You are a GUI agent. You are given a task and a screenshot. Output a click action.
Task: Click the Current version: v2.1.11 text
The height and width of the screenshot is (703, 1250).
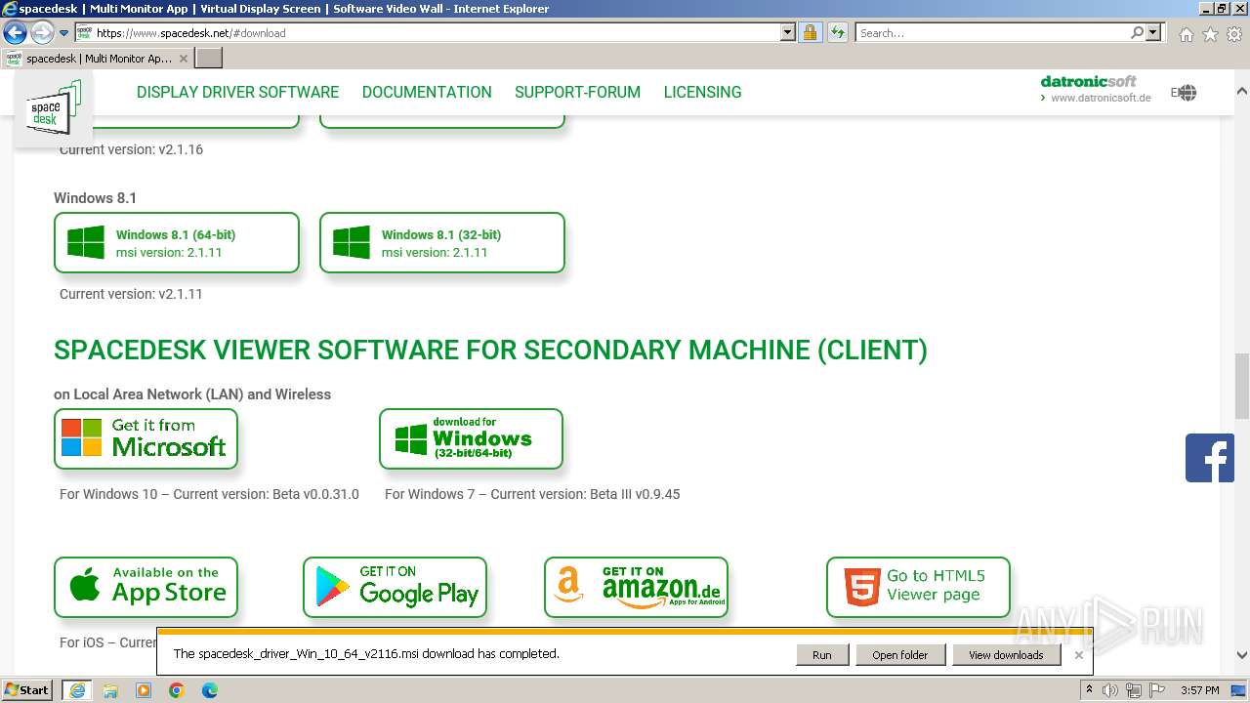tap(131, 294)
